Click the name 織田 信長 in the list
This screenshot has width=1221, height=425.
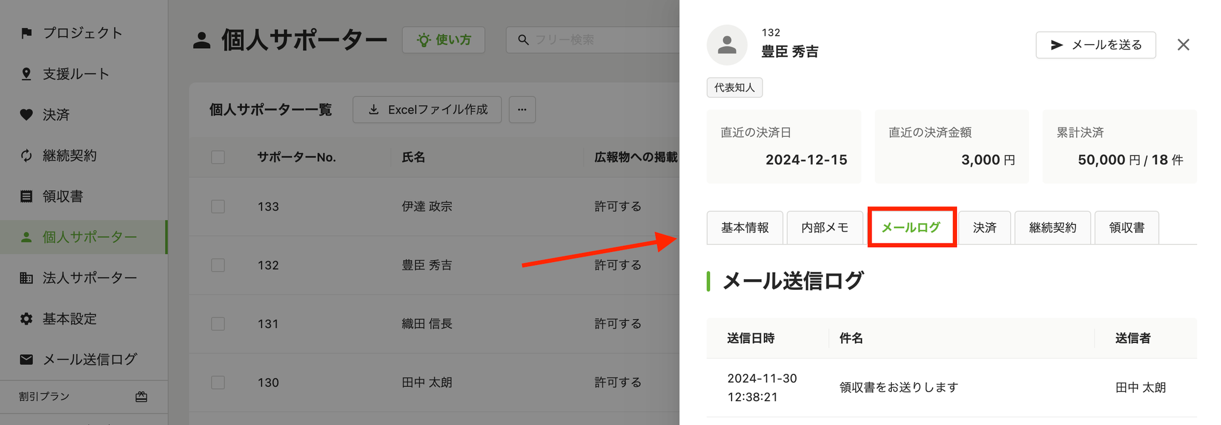[x=427, y=324]
